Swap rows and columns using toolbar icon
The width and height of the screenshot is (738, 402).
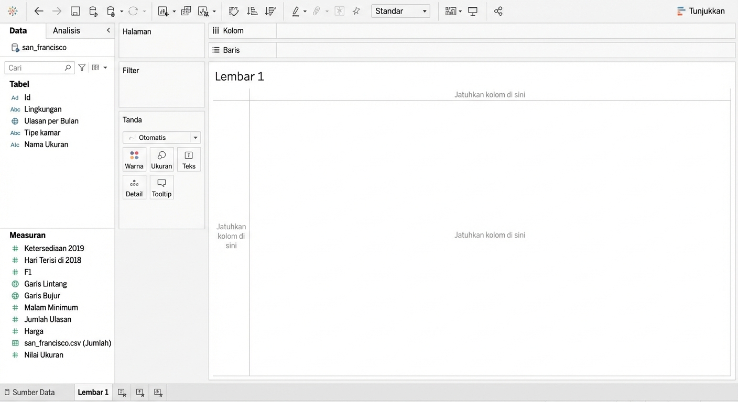tap(234, 11)
